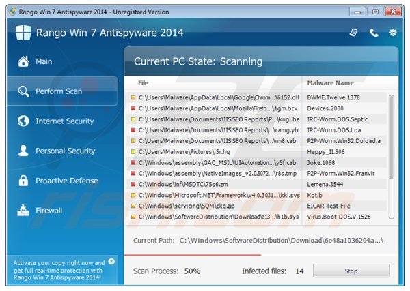Image resolution: width=410 pixels, height=291 pixels.
Task: Click the activation promo message
Action: click(59, 270)
